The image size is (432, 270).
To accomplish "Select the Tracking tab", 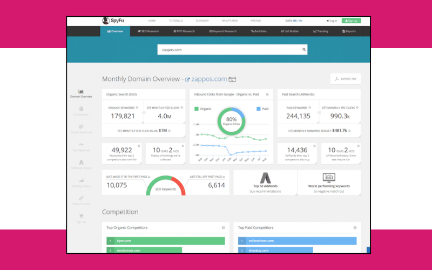I will 321,31.
